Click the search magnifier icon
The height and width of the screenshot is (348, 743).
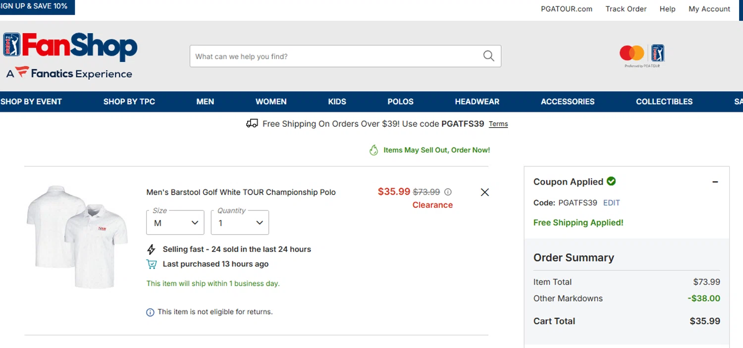488,56
